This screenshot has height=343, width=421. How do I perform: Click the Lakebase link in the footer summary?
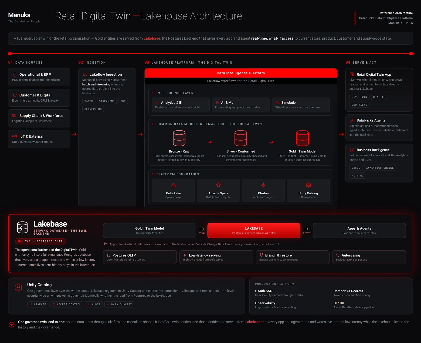(253, 322)
